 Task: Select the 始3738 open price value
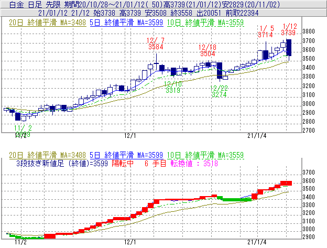[104, 13]
